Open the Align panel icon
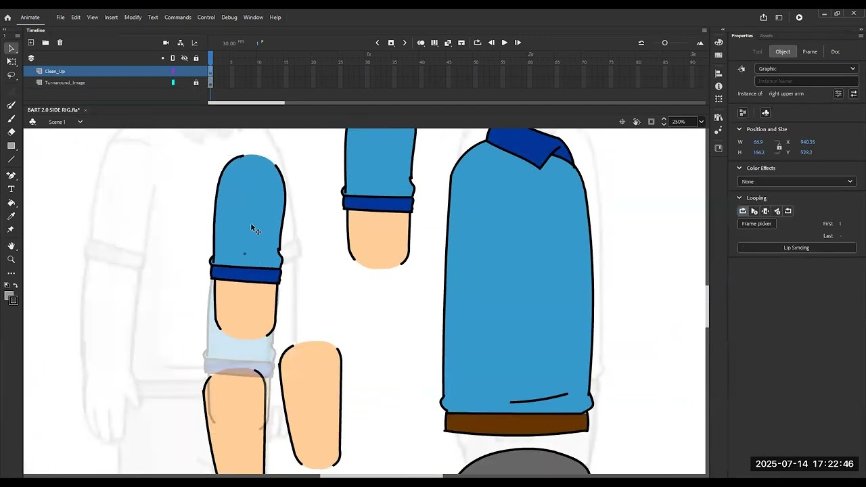Viewport: 866px width, 487px height. point(719,73)
